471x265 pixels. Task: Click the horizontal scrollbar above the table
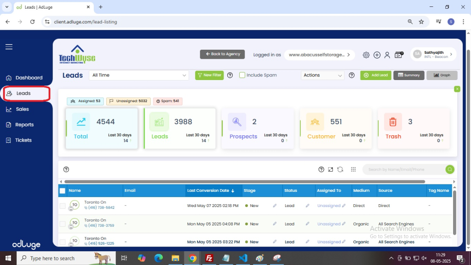click(244, 182)
